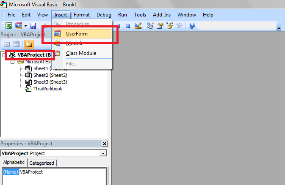Click the Visual Basic Help icon
The height and width of the screenshot is (185, 285).
(192, 26)
